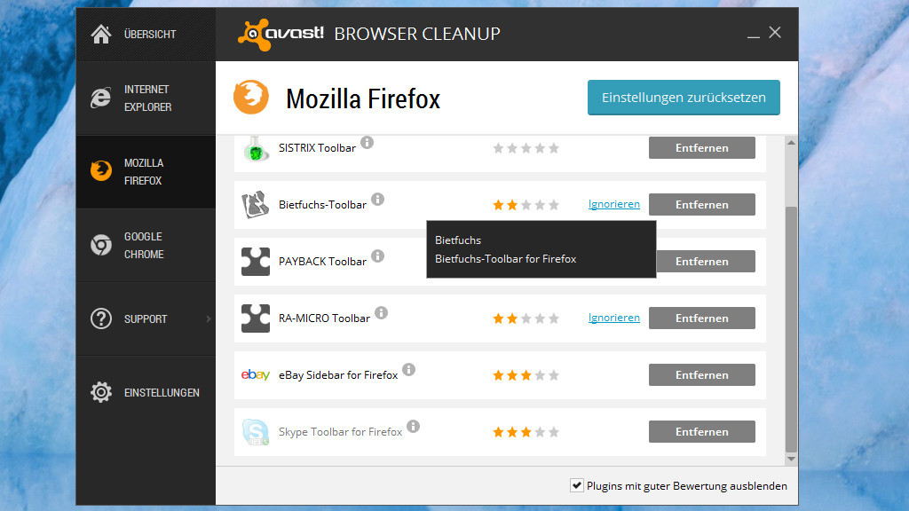View info for eBay Sidebar for Firefox
Screen dimensions: 909x511
click(x=408, y=370)
